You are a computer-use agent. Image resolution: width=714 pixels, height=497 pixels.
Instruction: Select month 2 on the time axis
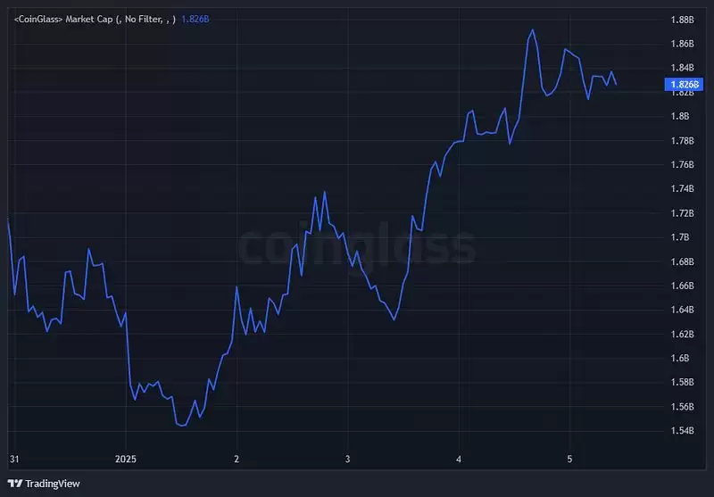pos(237,460)
